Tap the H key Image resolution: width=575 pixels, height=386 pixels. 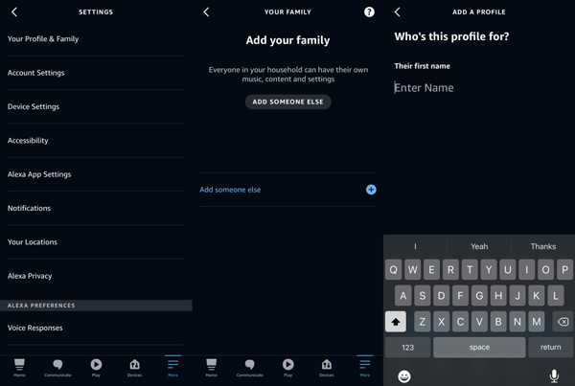(498, 295)
